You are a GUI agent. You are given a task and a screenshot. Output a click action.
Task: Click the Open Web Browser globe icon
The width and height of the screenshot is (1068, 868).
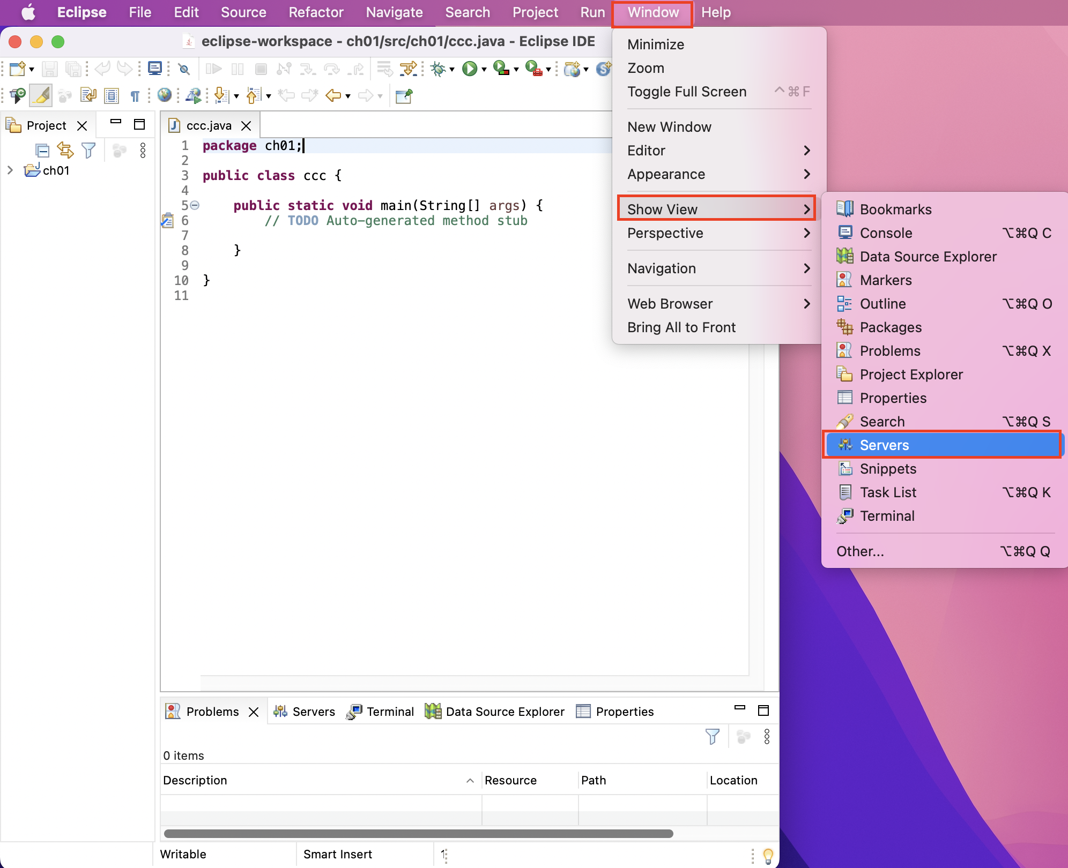[165, 95]
